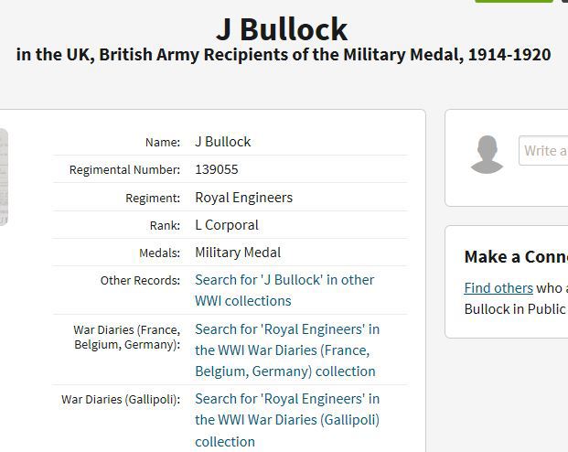Open 'Search for J Bullock' in other WWI collections link
The width and height of the screenshot is (568, 452).
coord(284,290)
